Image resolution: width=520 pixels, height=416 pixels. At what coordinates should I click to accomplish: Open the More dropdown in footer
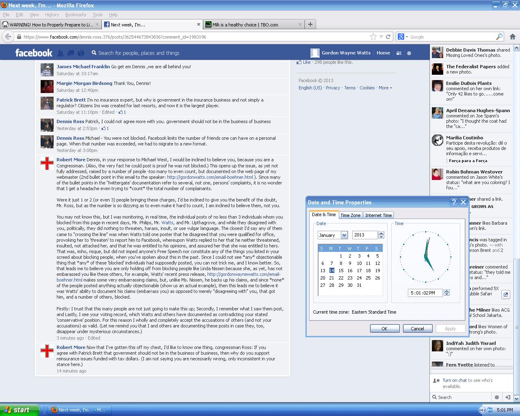pyautogui.click(x=385, y=88)
